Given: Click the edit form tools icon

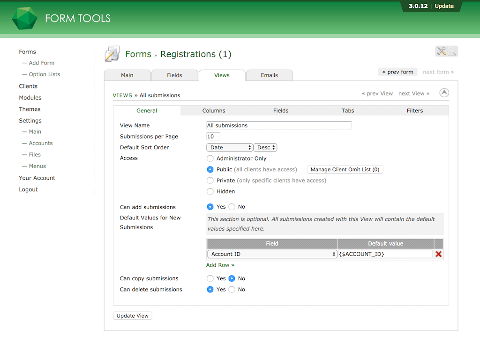Looking at the screenshot, I should coord(441,51).
